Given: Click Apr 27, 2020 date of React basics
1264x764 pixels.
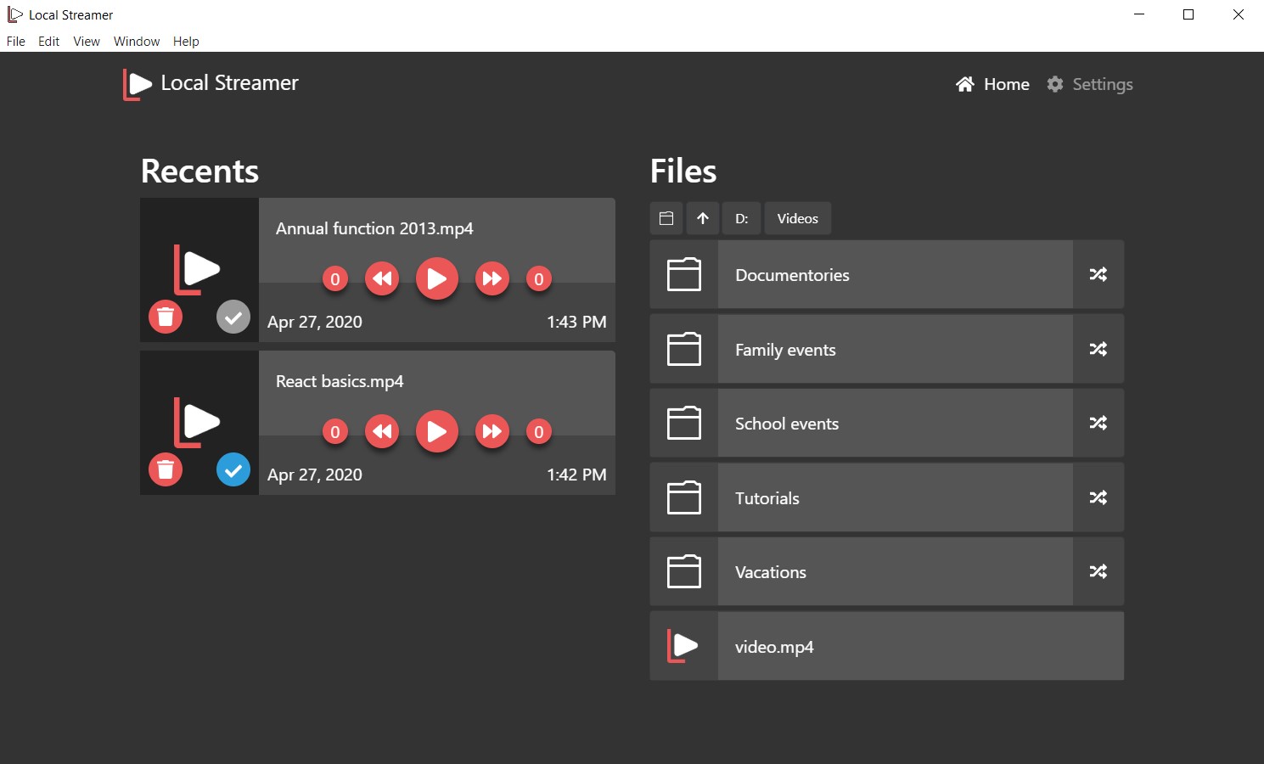Looking at the screenshot, I should (x=315, y=475).
